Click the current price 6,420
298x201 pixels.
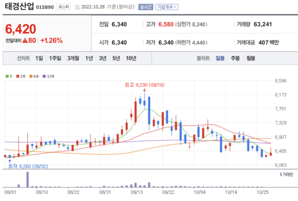[x=21, y=29]
